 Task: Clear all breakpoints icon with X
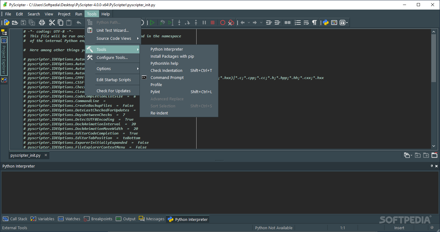click(x=231, y=23)
